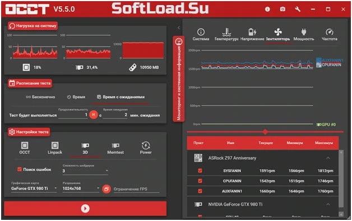Click the CPU usage icon showing 18%
352x221 pixels.
click(26, 67)
